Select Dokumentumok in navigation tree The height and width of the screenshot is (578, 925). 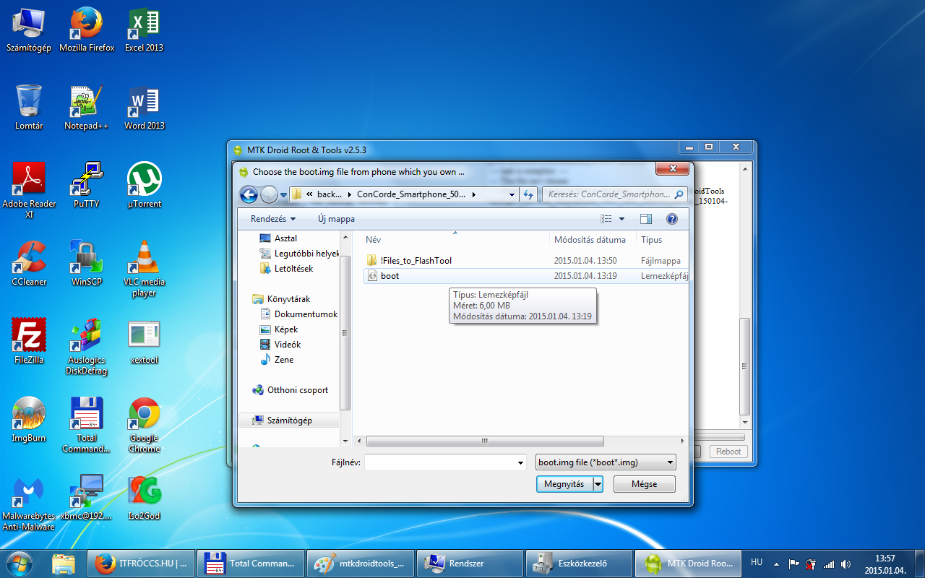(x=306, y=314)
